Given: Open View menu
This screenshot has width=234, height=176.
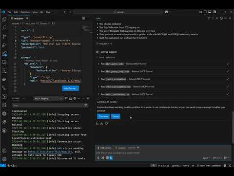Looking at the screenshot, I should click(35, 12).
